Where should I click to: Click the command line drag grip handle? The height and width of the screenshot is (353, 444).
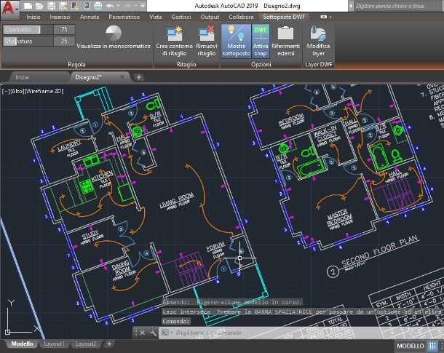(135, 333)
